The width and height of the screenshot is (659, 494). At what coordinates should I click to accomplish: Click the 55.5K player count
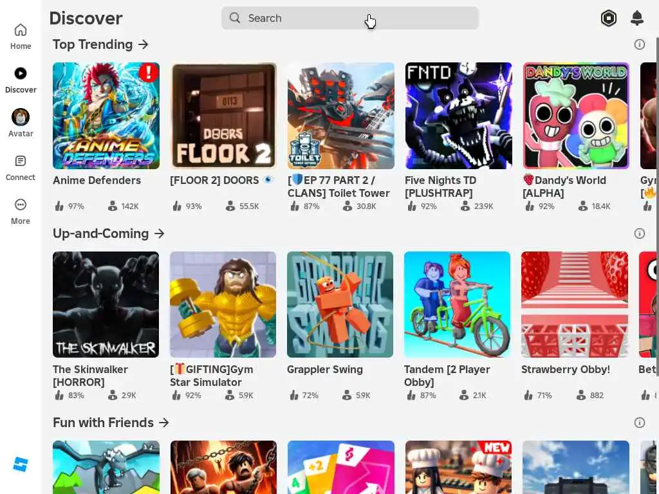(249, 206)
